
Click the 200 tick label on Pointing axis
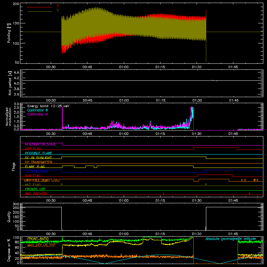point(16,4)
